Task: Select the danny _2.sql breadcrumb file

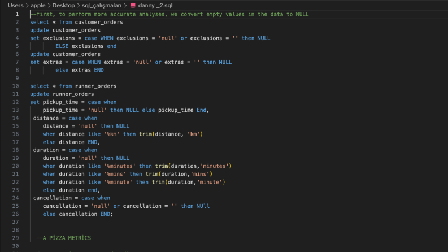Action: [155, 6]
